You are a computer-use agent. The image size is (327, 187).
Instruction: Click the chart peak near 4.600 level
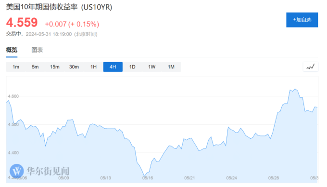(x=295, y=89)
